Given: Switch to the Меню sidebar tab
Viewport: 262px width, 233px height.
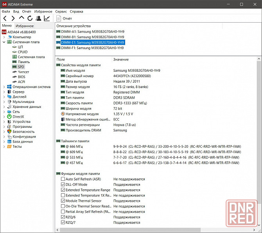Looking at the screenshot, I should pos(7,26).
